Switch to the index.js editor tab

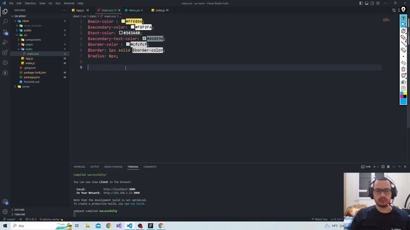click(x=160, y=10)
